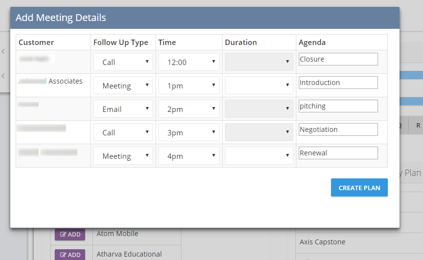Click the Renewal agenda input field
423x260 pixels.
coord(338,153)
